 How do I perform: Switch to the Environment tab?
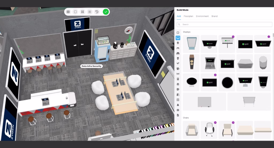click(x=202, y=16)
